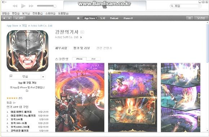Click the age rating badge beside the title
Viewport: 209px width, 137px height.
(x=82, y=32)
